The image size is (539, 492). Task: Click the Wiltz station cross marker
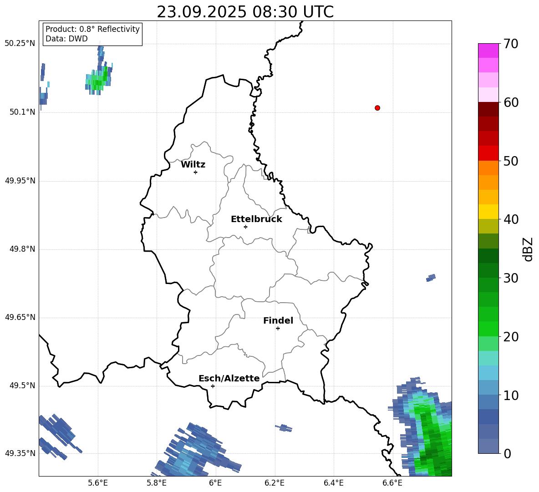pos(196,172)
